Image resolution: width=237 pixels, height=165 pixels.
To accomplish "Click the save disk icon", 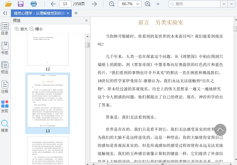I will [x=21, y=4].
